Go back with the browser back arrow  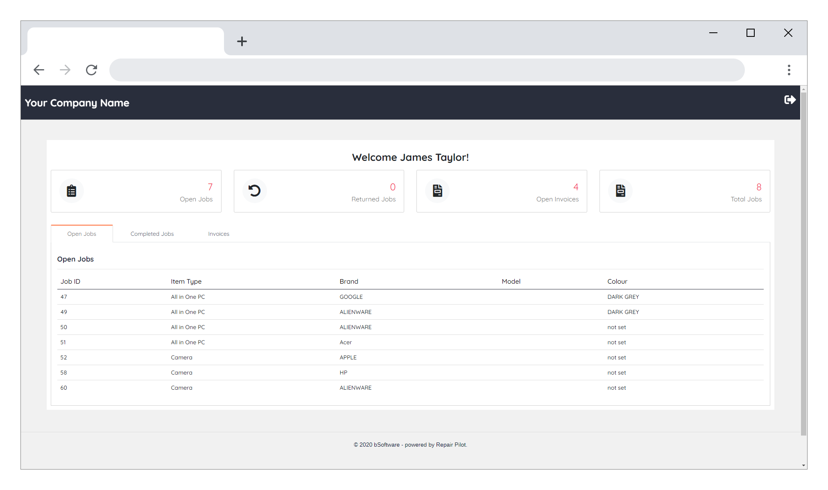pyautogui.click(x=39, y=70)
